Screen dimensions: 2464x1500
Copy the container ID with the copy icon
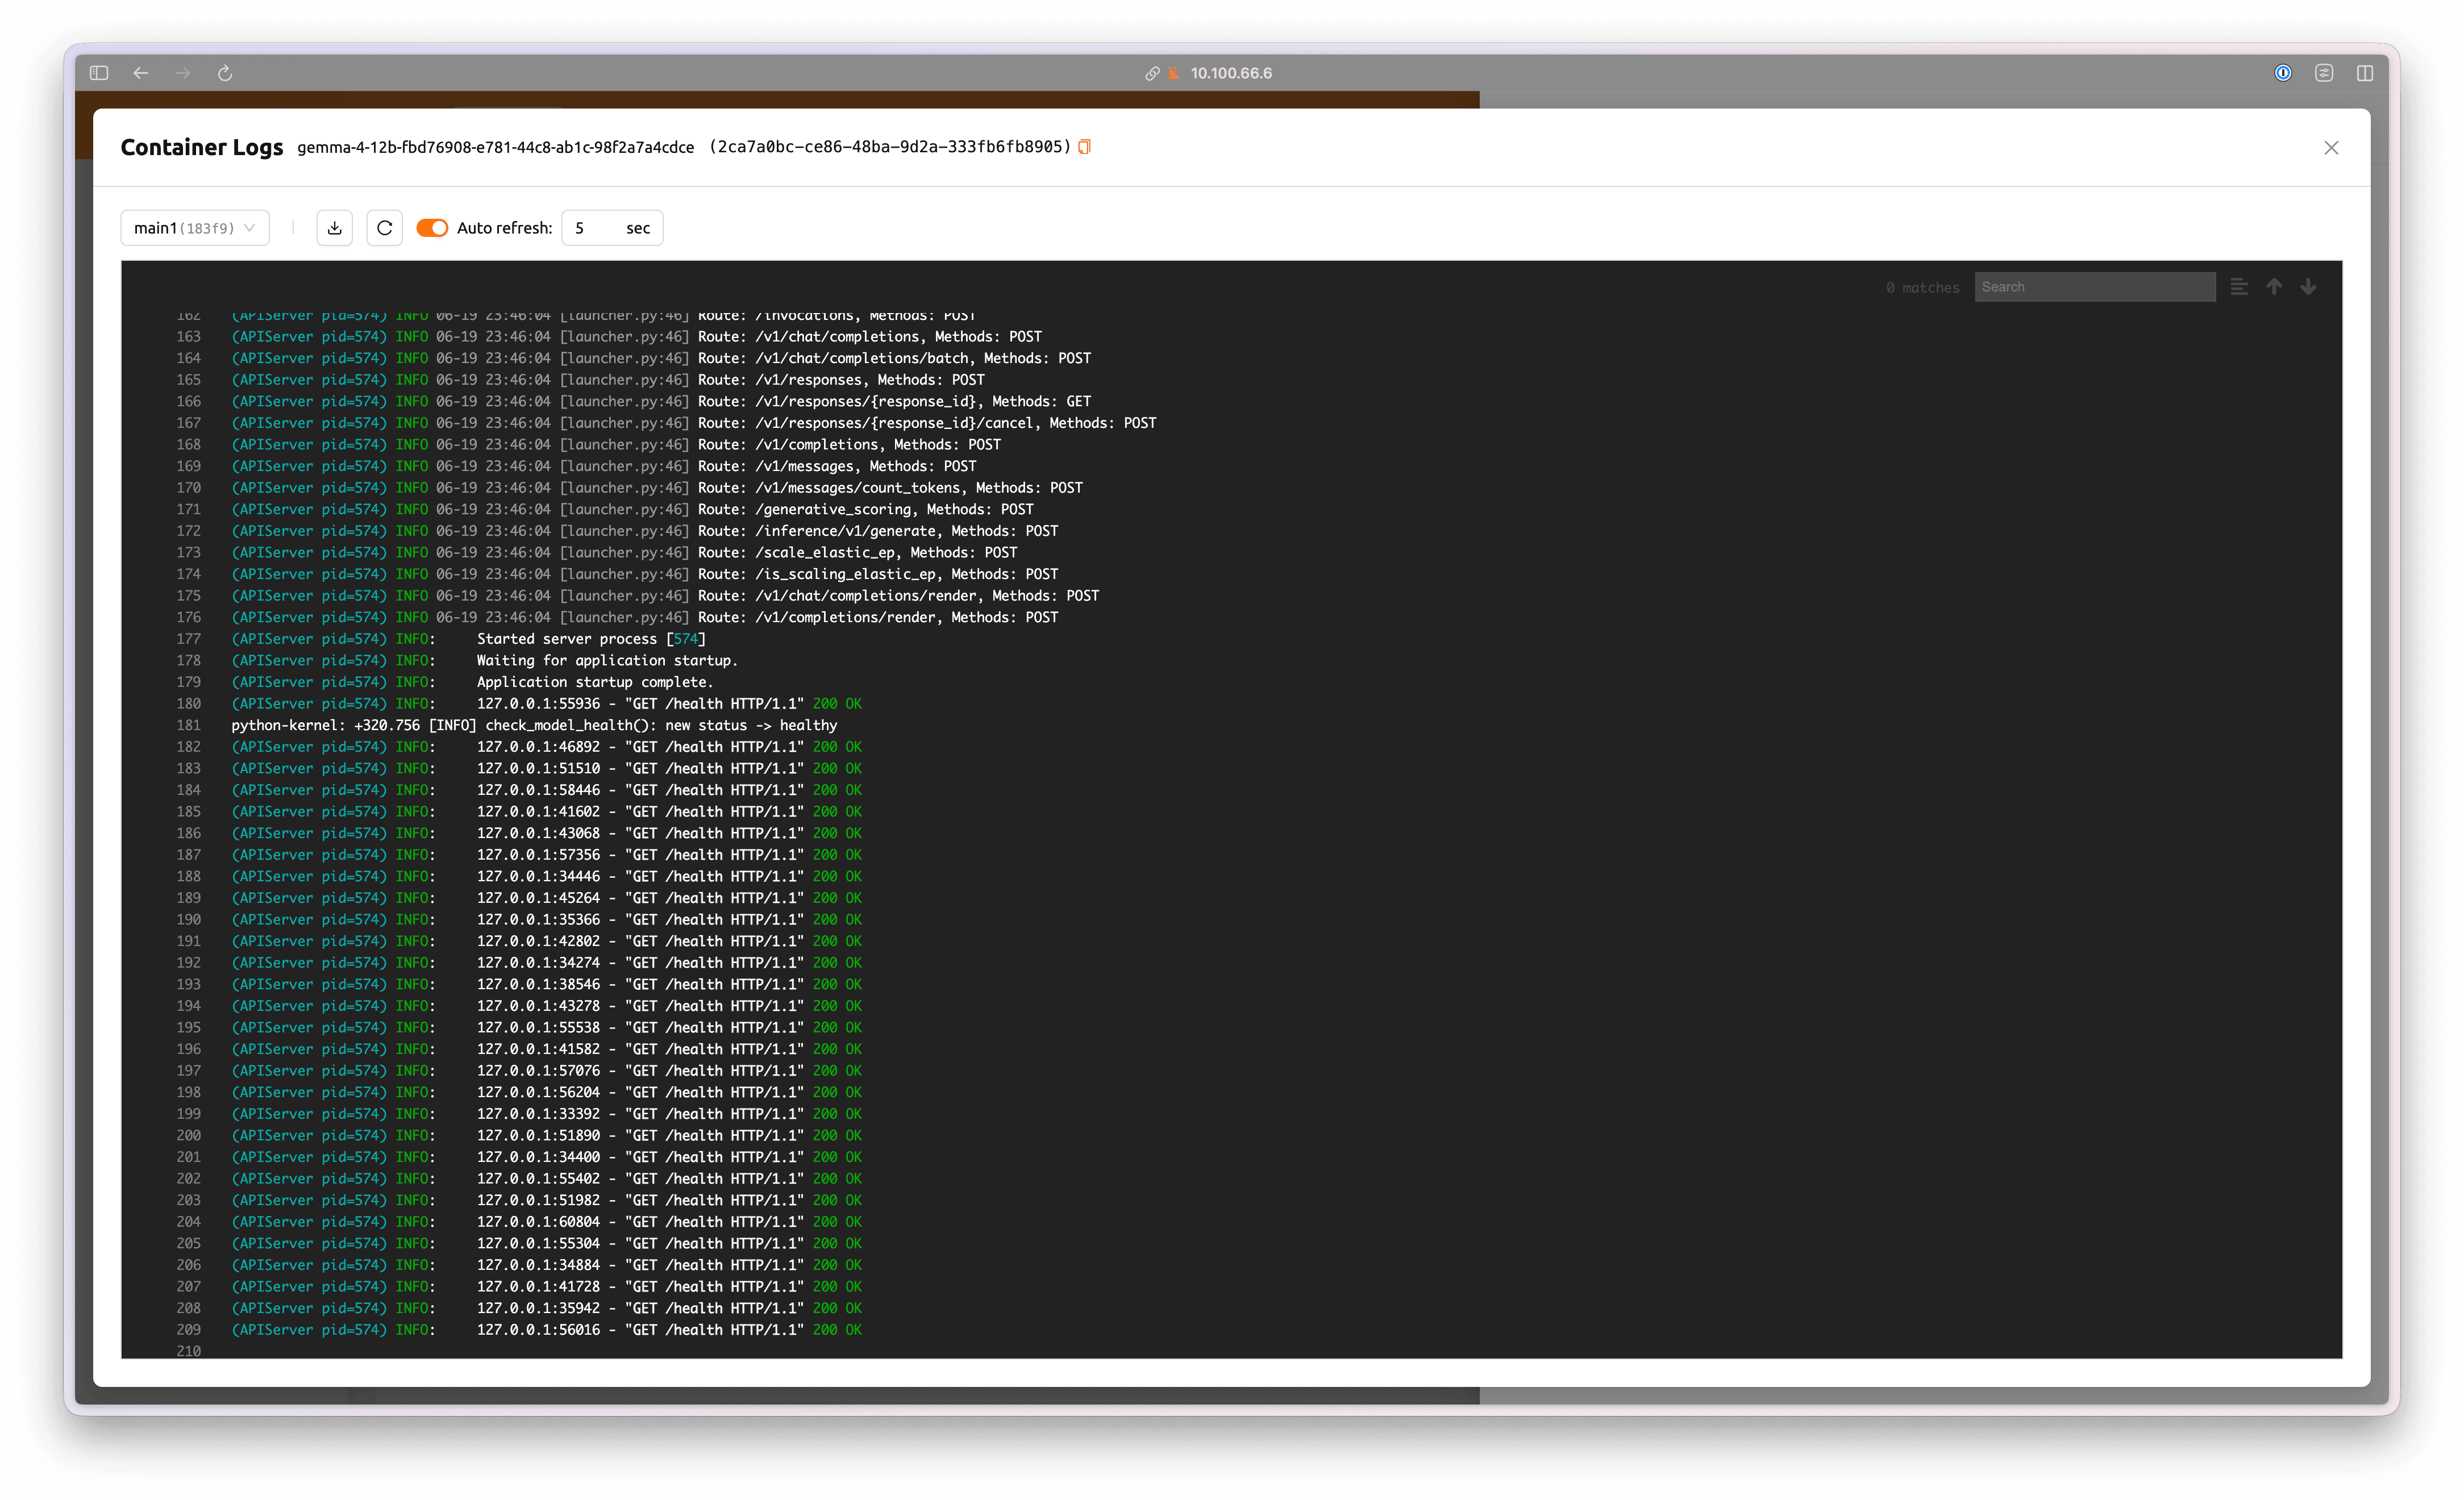(x=1084, y=147)
